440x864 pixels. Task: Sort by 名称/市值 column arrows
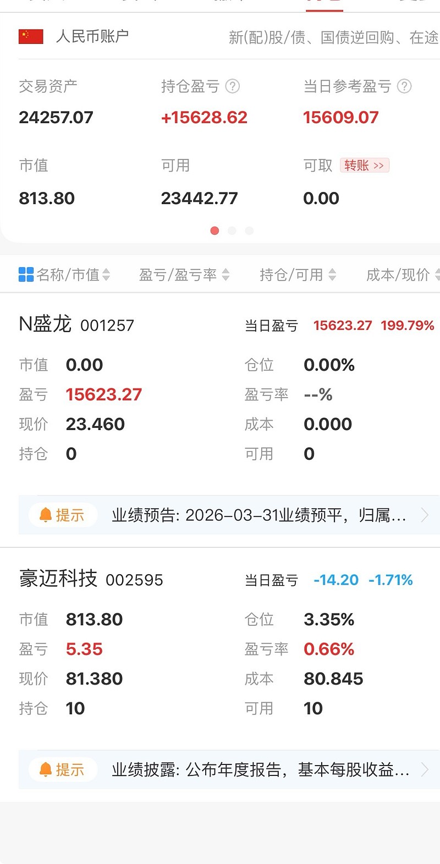coord(106,274)
